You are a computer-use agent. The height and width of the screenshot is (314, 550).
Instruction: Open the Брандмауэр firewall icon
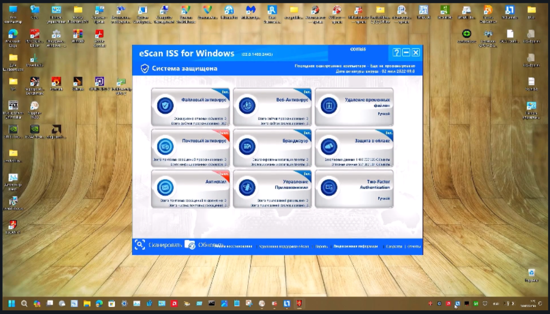point(247,146)
